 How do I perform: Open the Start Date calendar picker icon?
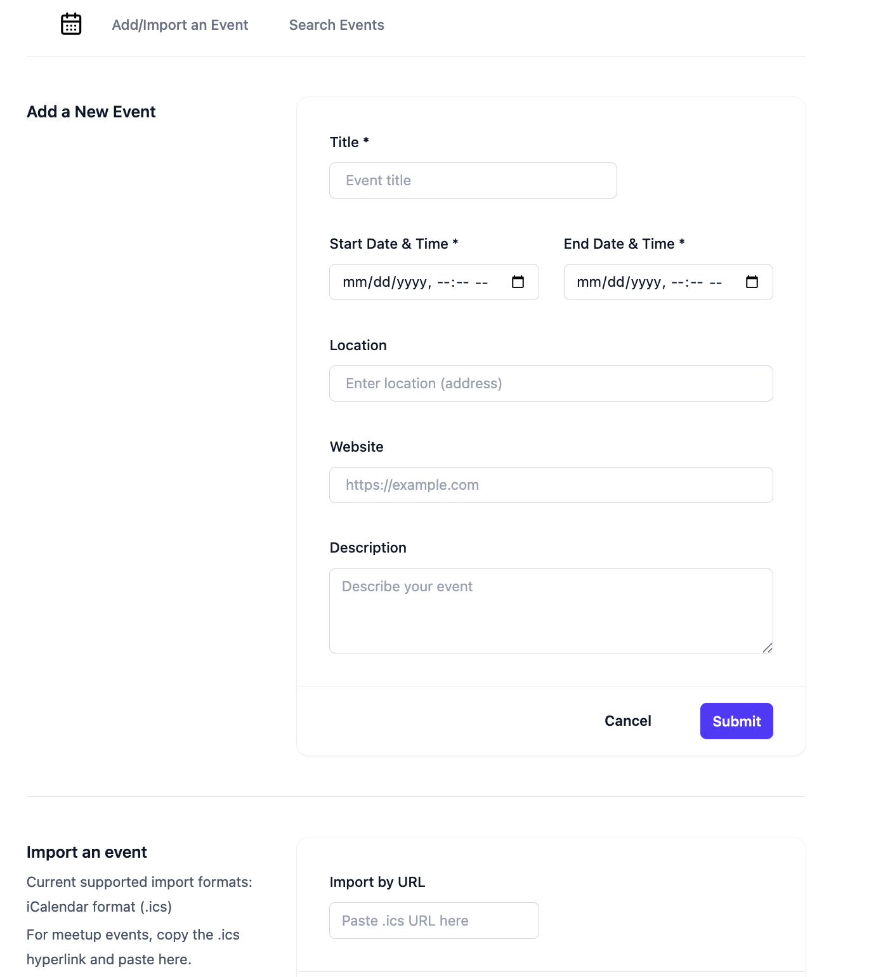click(x=518, y=282)
